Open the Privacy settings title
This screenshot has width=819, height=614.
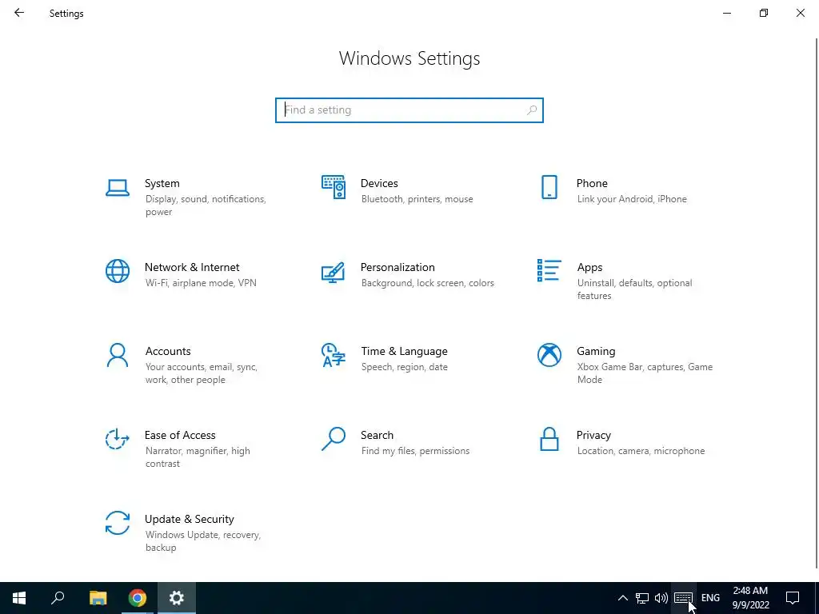tap(593, 436)
